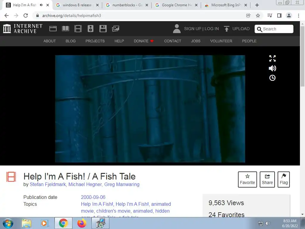This screenshot has height=229, width=305.
Task: Open the Windows Start button
Action: pos(8,223)
